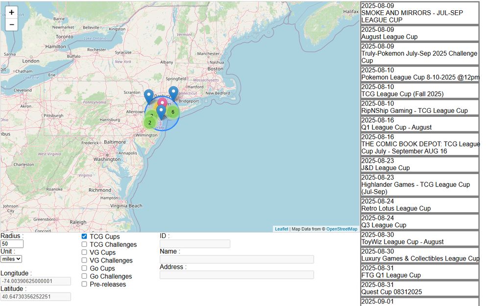Open the Leaflet attribution link

click(x=282, y=229)
